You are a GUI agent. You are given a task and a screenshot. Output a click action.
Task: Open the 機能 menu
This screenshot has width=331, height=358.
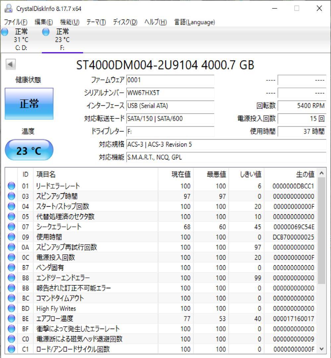point(69,22)
